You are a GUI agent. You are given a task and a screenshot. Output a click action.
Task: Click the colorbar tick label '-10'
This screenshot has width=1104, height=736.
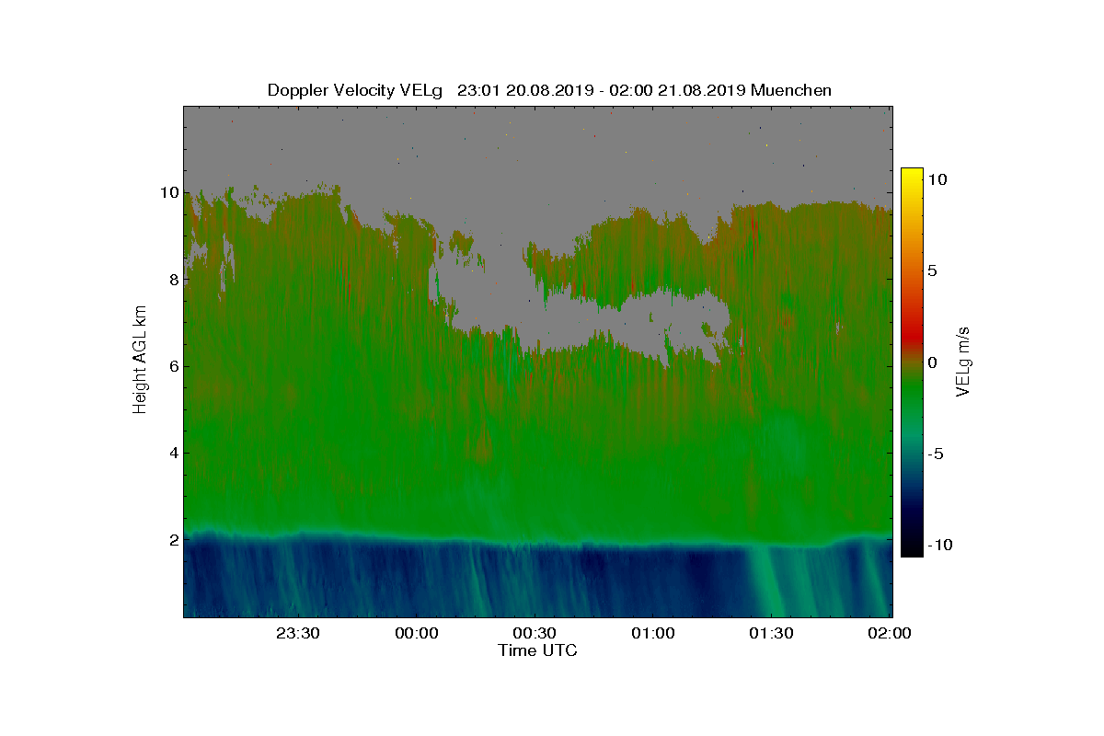pos(938,545)
